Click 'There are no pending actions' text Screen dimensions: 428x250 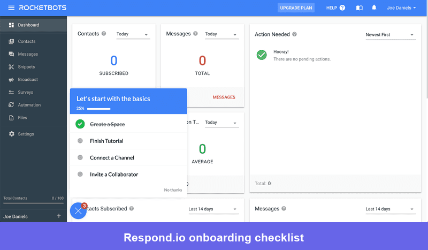coord(302,59)
